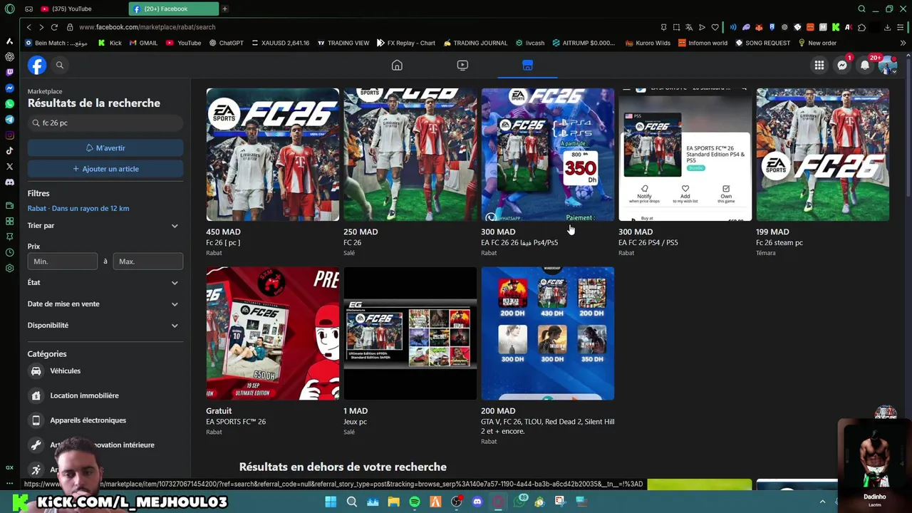This screenshot has width=912, height=513.
Task: Click the Min. price field
Action: click(x=63, y=261)
